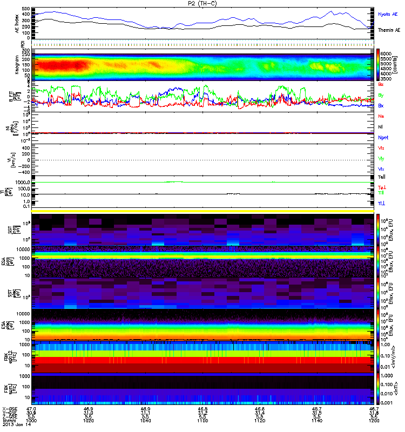Click the 1020 time tick label

pos(88,421)
